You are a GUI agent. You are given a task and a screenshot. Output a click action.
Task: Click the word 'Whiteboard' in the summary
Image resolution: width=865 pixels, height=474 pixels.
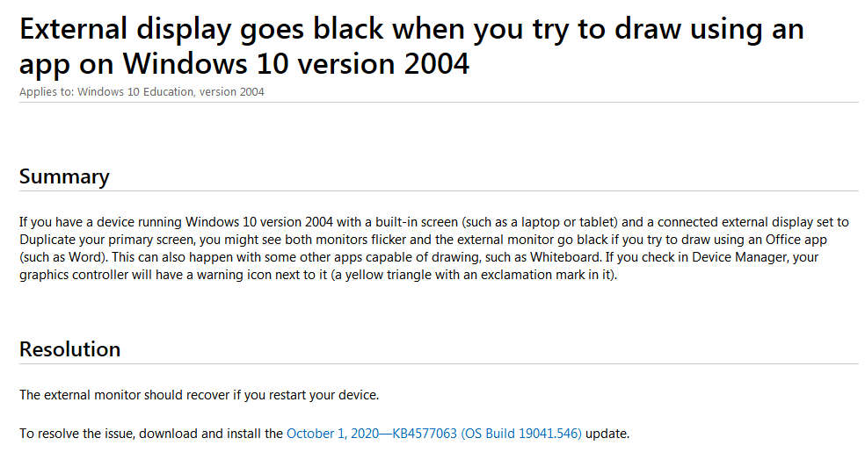click(x=565, y=257)
